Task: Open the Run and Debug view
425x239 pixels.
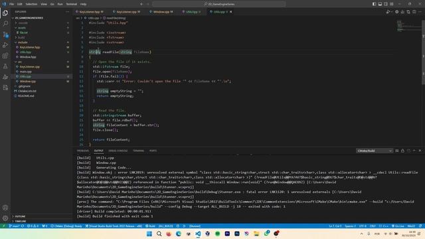Action: point(5,45)
